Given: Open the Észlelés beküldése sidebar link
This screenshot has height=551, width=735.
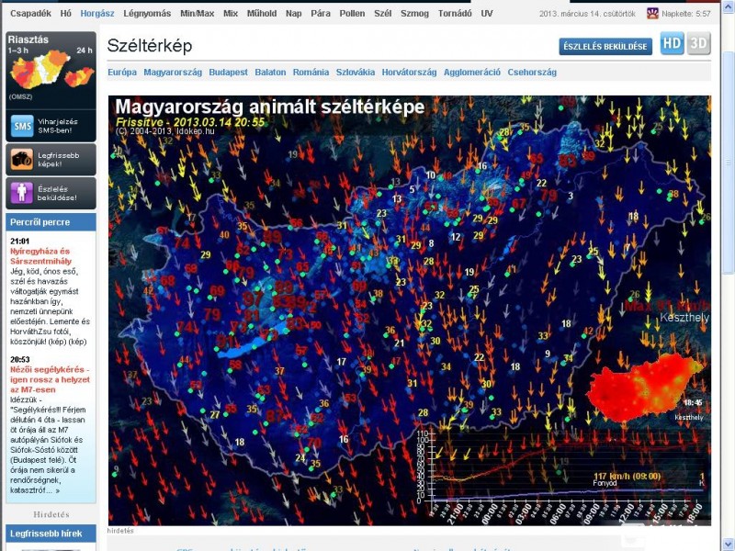Looking at the screenshot, I should (57, 193).
